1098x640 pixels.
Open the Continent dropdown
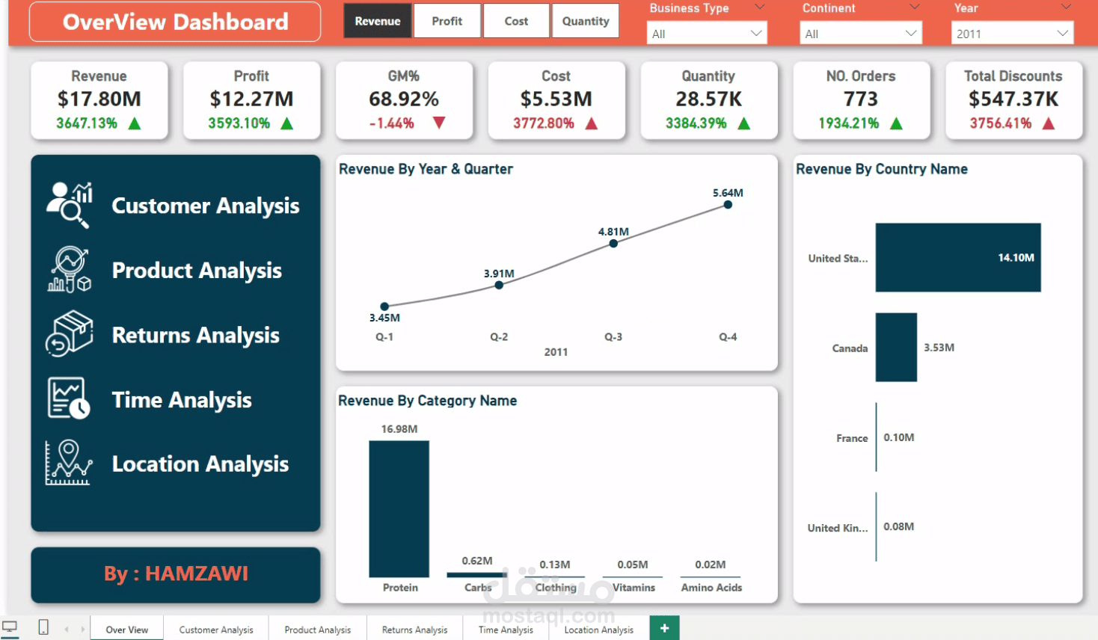(861, 34)
